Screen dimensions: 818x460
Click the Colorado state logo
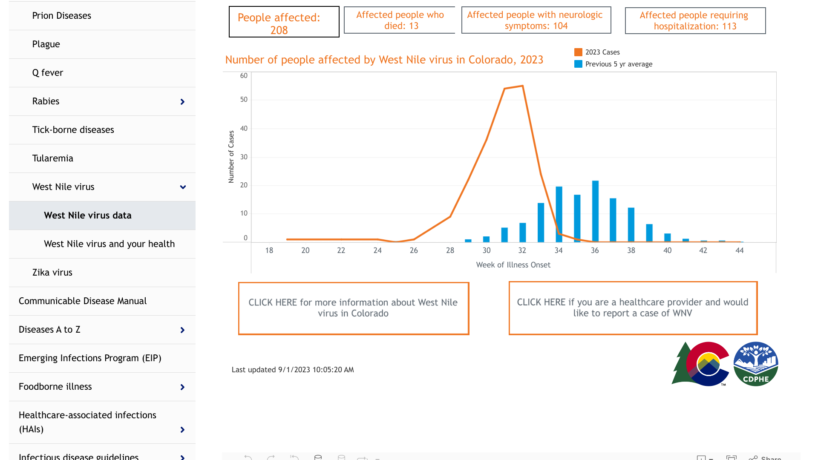point(700,364)
